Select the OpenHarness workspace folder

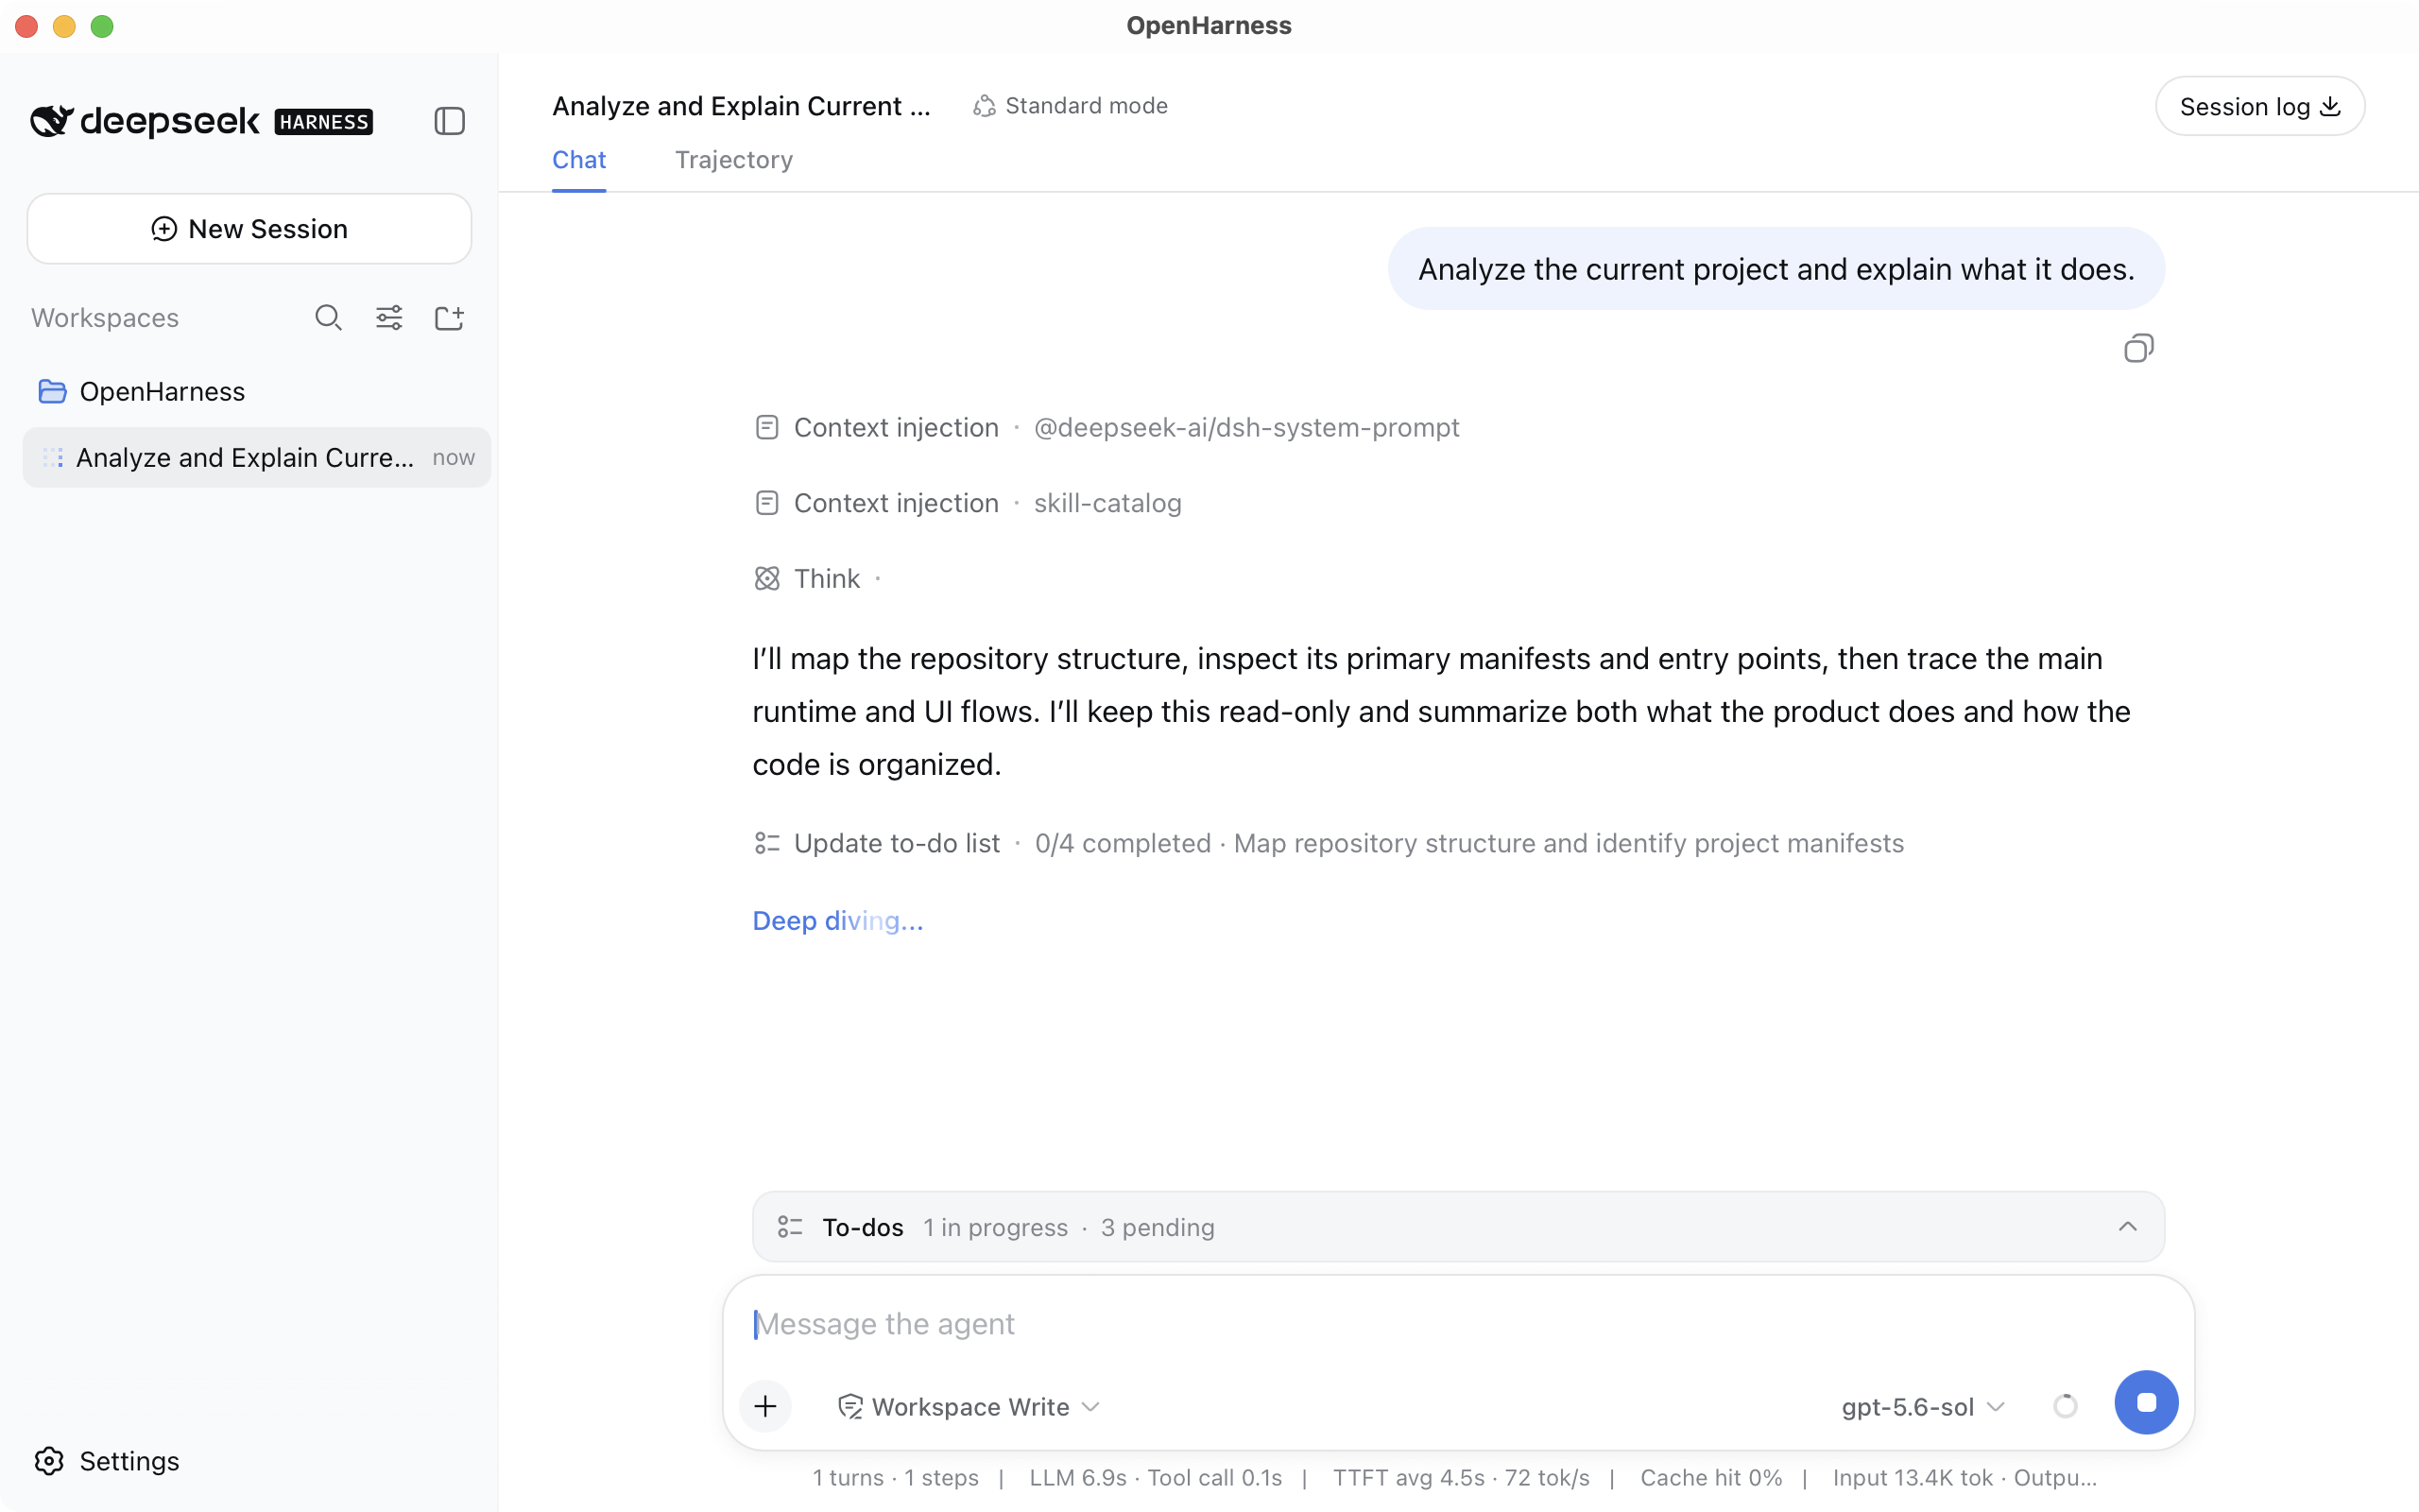[x=141, y=391]
